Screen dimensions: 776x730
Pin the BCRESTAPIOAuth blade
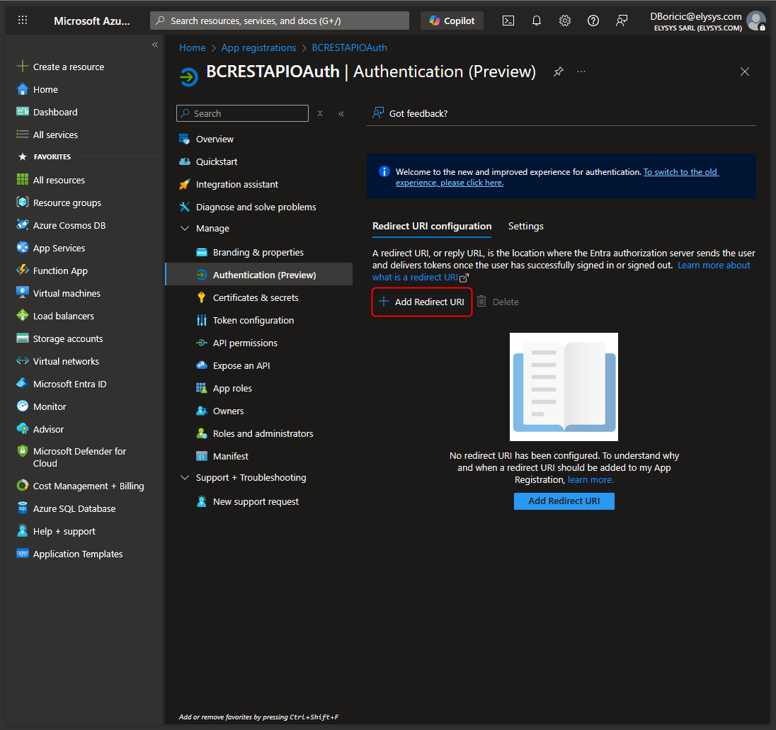(x=559, y=72)
